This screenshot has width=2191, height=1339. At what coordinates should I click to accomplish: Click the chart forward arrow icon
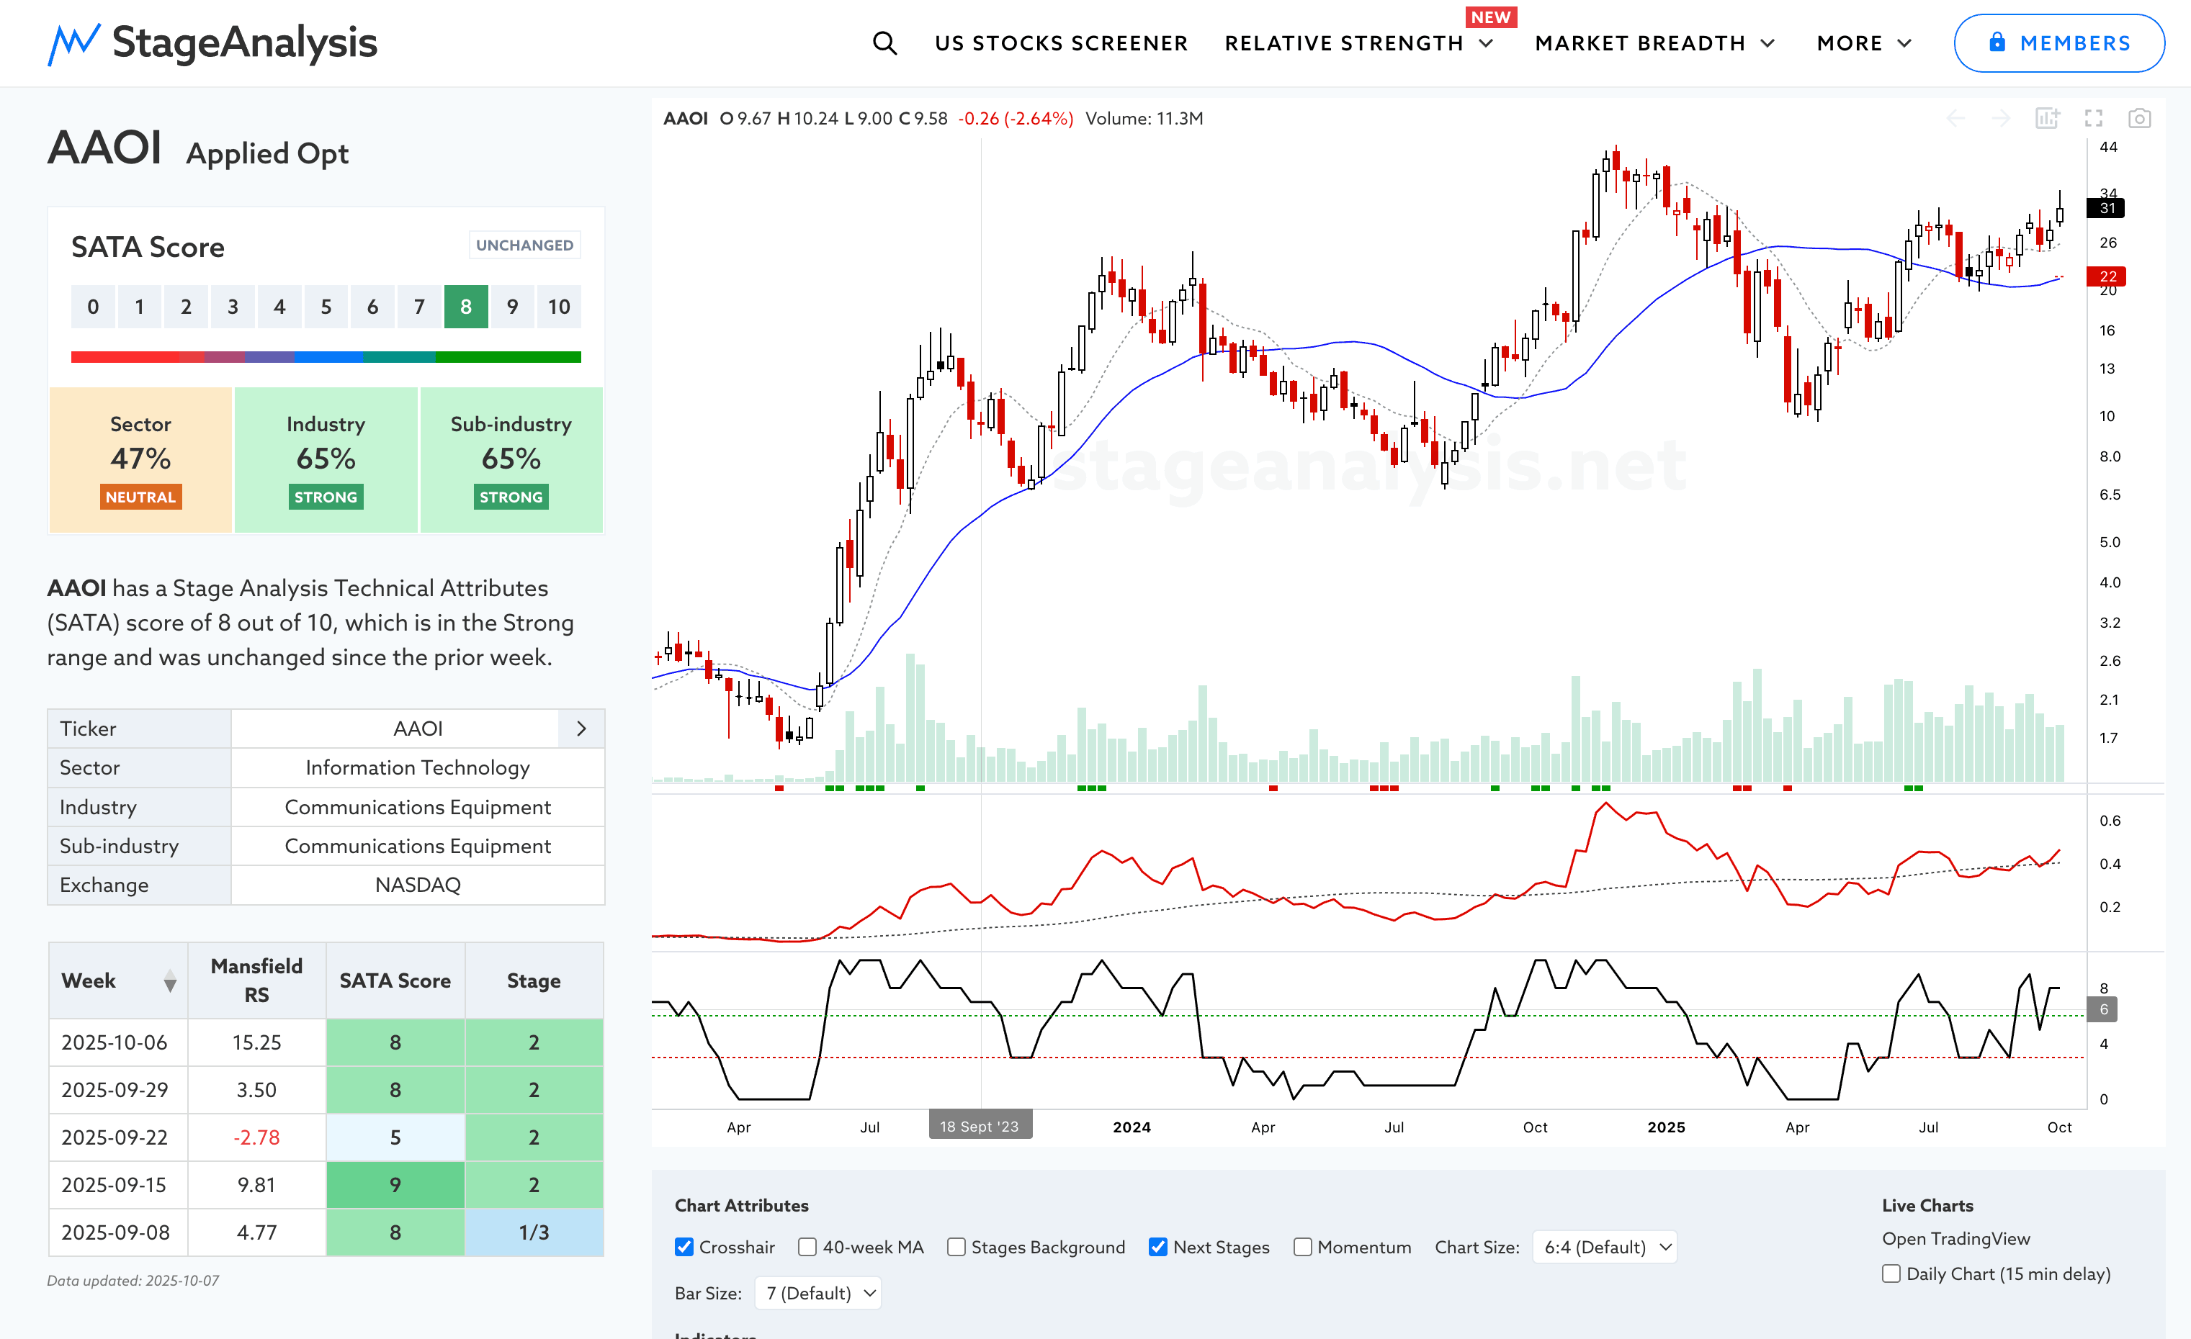tap(2001, 118)
